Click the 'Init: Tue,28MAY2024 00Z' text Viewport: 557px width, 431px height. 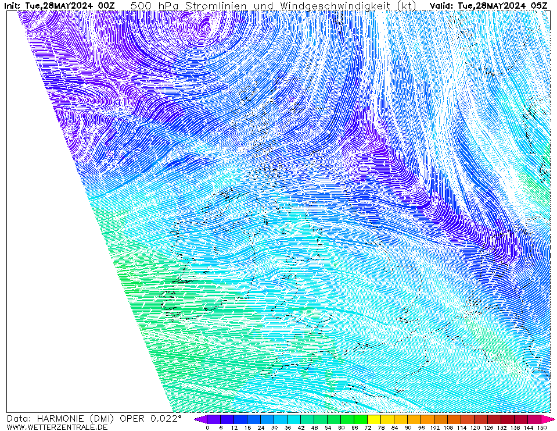click(59, 5)
